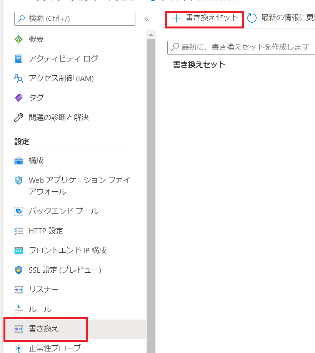315x353 pixels.
Task: Click the 書き換え arrows icon
Action: (x=18, y=329)
